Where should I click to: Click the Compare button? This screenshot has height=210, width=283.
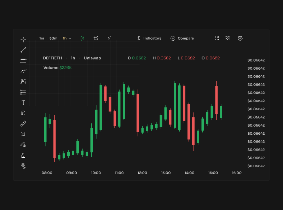(182, 38)
